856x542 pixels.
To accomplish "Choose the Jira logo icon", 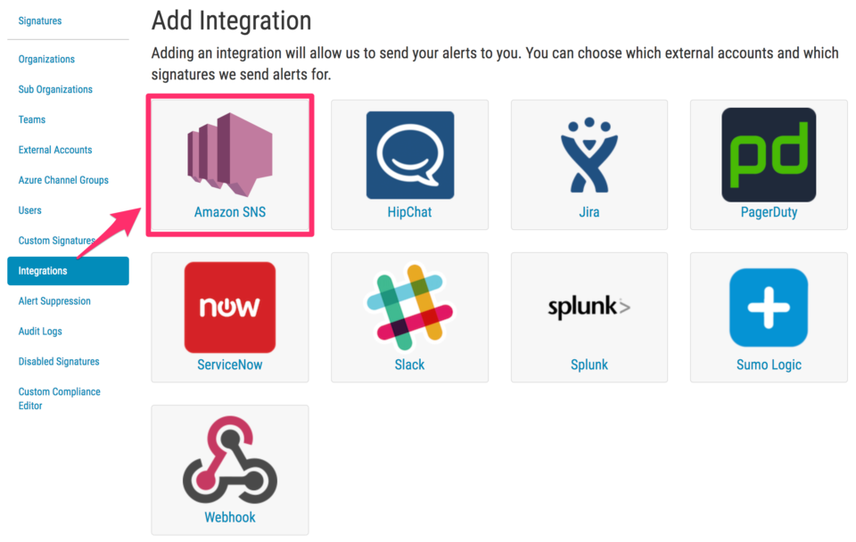I will tap(588, 155).
